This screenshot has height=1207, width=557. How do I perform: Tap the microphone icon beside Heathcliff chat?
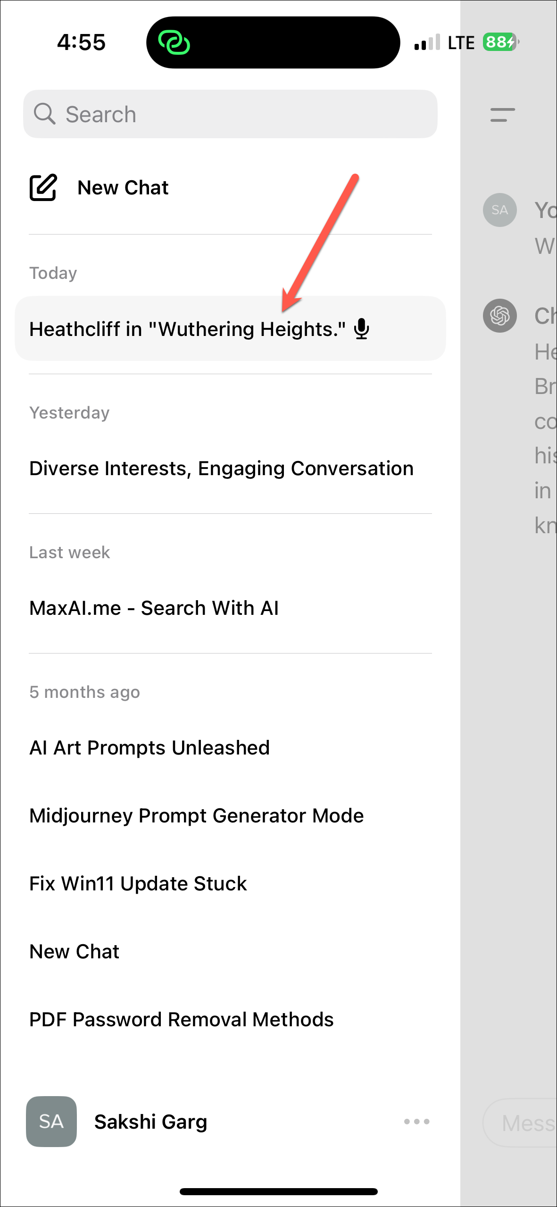(x=361, y=329)
